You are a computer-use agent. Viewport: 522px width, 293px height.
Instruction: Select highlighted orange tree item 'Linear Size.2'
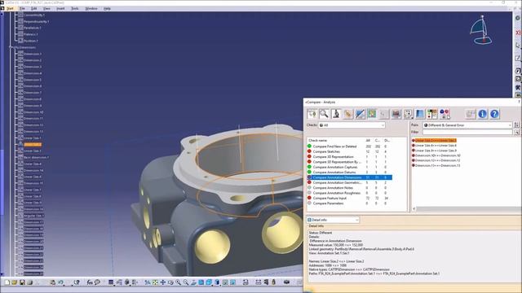coord(33,145)
